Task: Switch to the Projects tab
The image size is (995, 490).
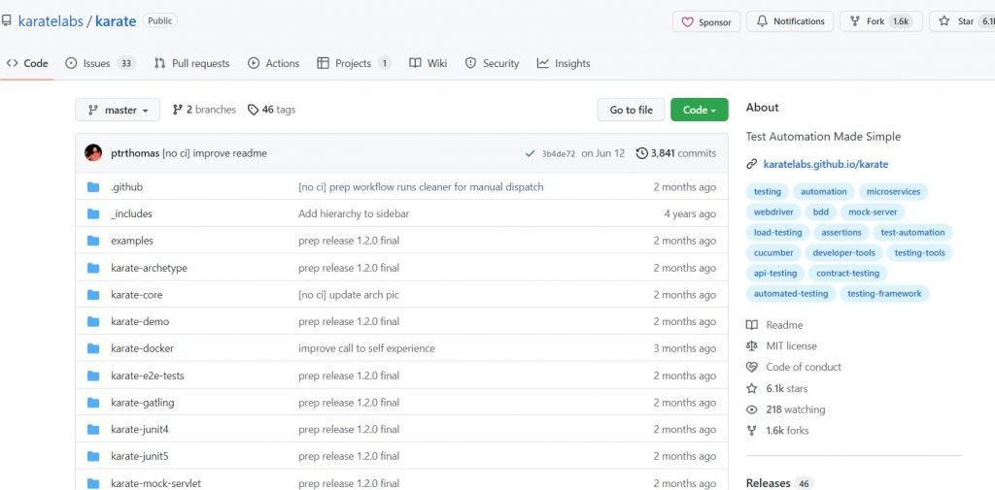Action: point(354,63)
